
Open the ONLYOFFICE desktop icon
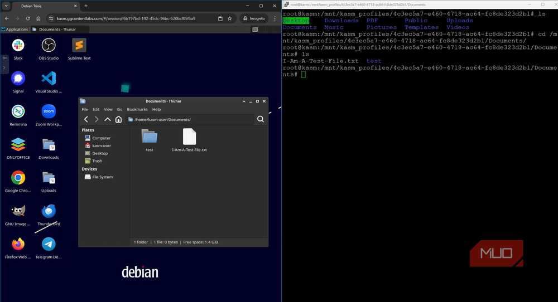click(x=18, y=145)
